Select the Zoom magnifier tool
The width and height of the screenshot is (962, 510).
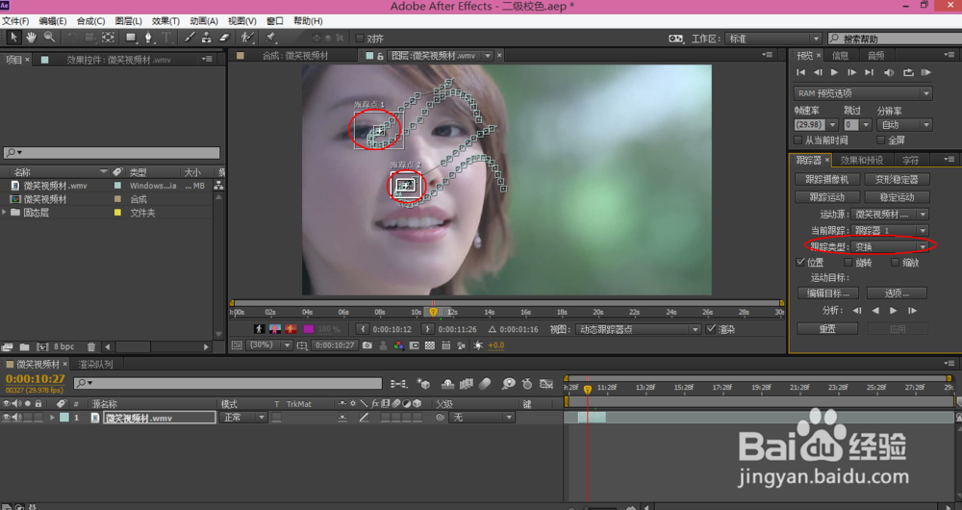[x=49, y=38]
